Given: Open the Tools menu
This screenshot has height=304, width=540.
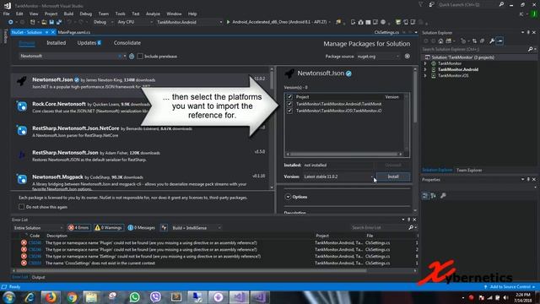Looking at the screenshot, I should point(120,14).
